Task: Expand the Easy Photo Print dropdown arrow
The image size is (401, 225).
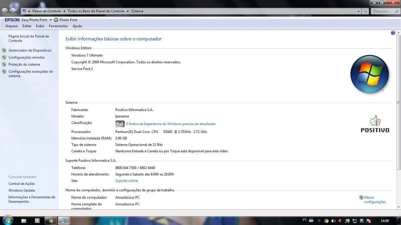Action: [x=50, y=20]
